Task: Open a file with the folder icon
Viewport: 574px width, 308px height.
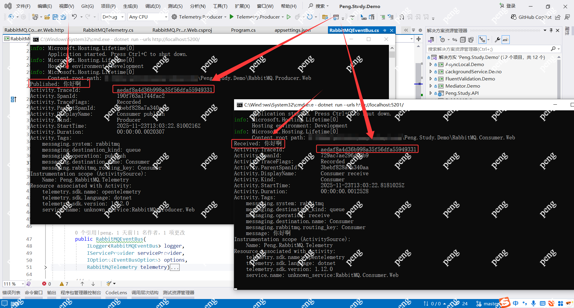Action: click(47, 17)
